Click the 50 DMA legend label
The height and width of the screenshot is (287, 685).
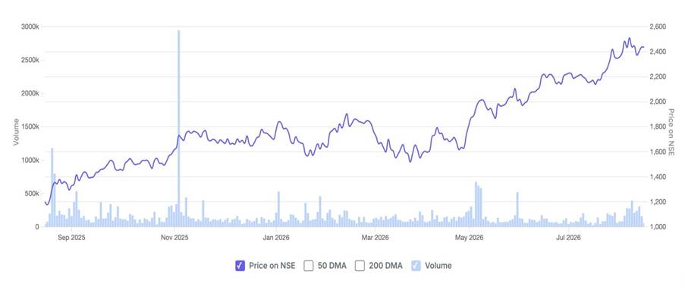(x=332, y=265)
